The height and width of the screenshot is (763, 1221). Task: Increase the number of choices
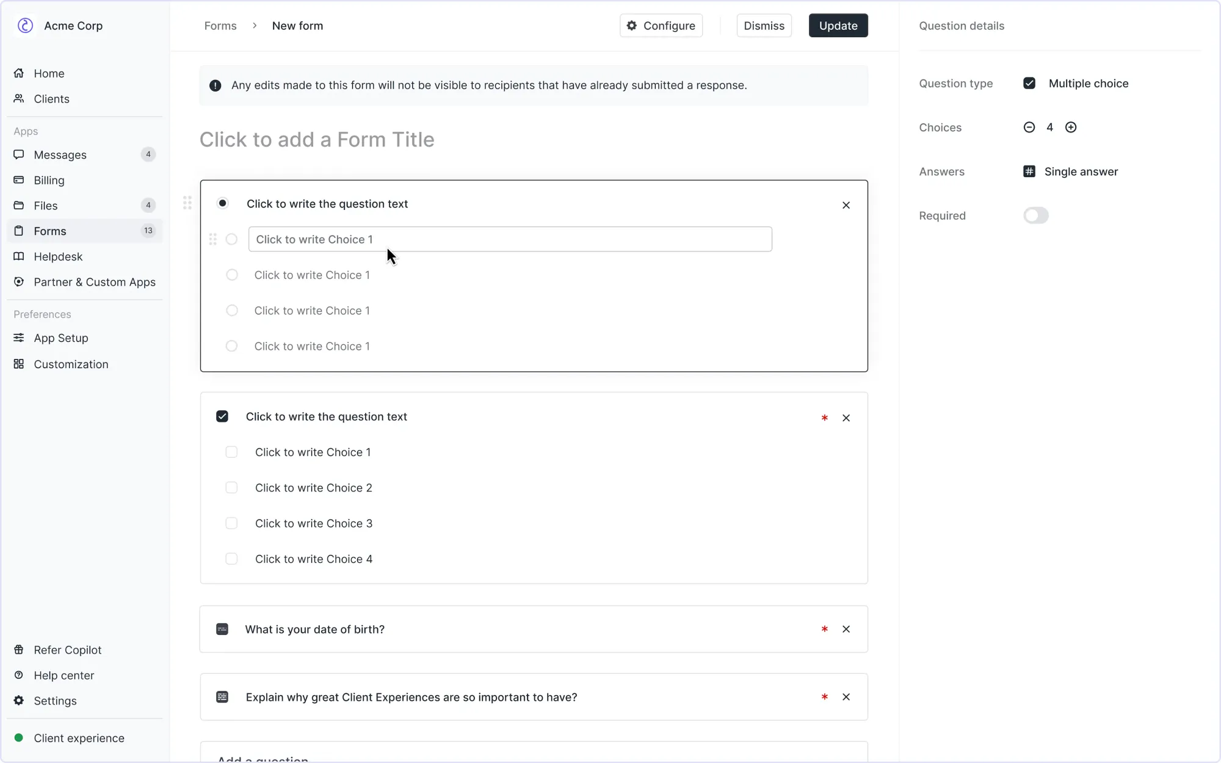(1070, 127)
